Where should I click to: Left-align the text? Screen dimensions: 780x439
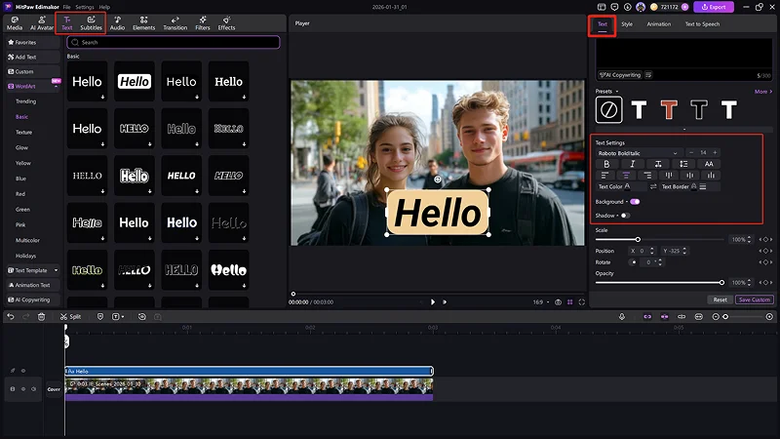point(604,176)
